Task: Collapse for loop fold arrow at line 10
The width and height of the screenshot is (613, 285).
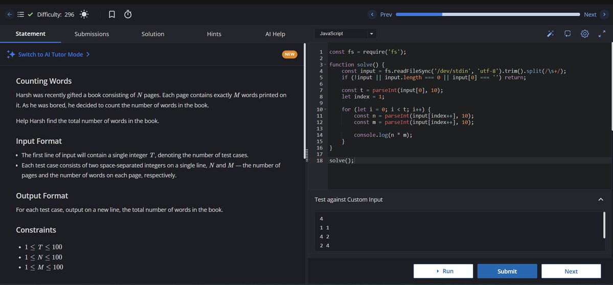Action: [x=325, y=109]
